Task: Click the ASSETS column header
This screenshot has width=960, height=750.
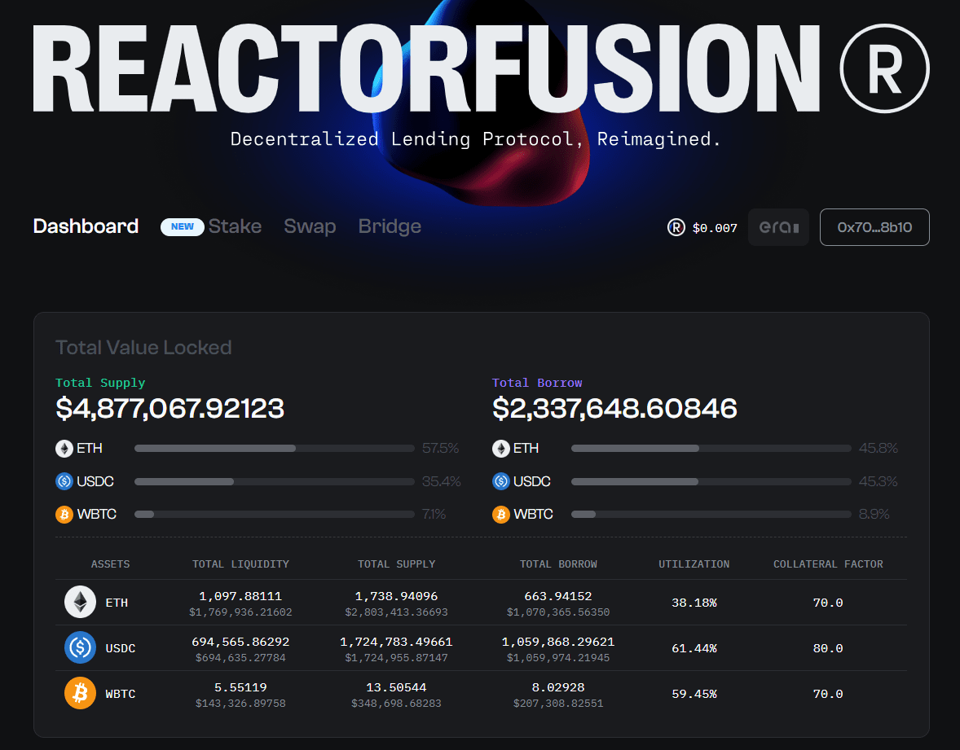Action: click(x=110, y=564)
